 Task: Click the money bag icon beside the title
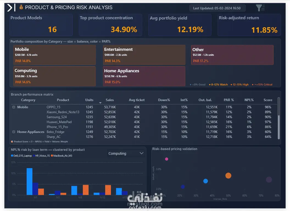point(21,7)
